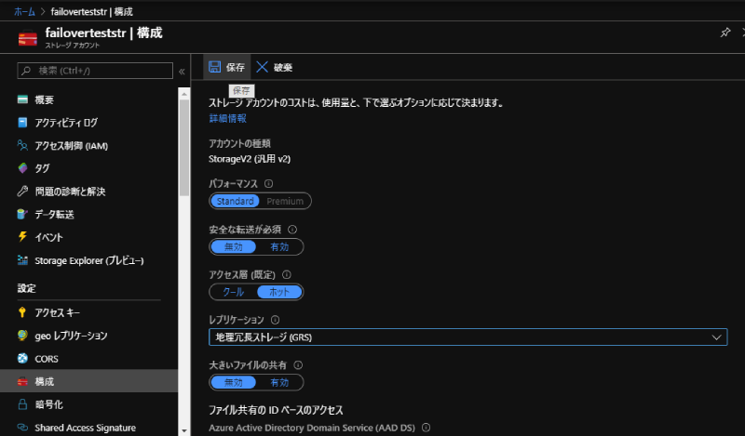Image resolution: width=745 pixels, height=436 pixels.
Task: Click the sidebar scrollbar up arrow
Action: click(x=184, y=94)
